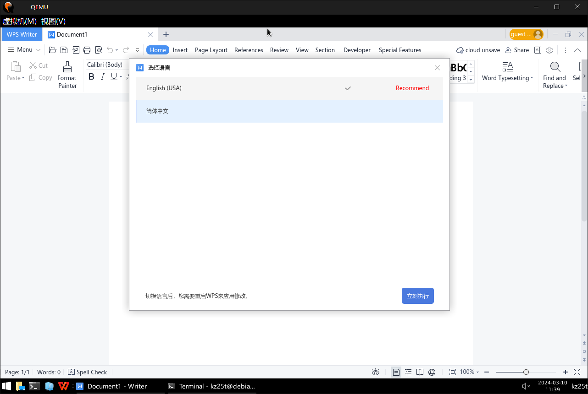Open file using the folder icon

52,50
